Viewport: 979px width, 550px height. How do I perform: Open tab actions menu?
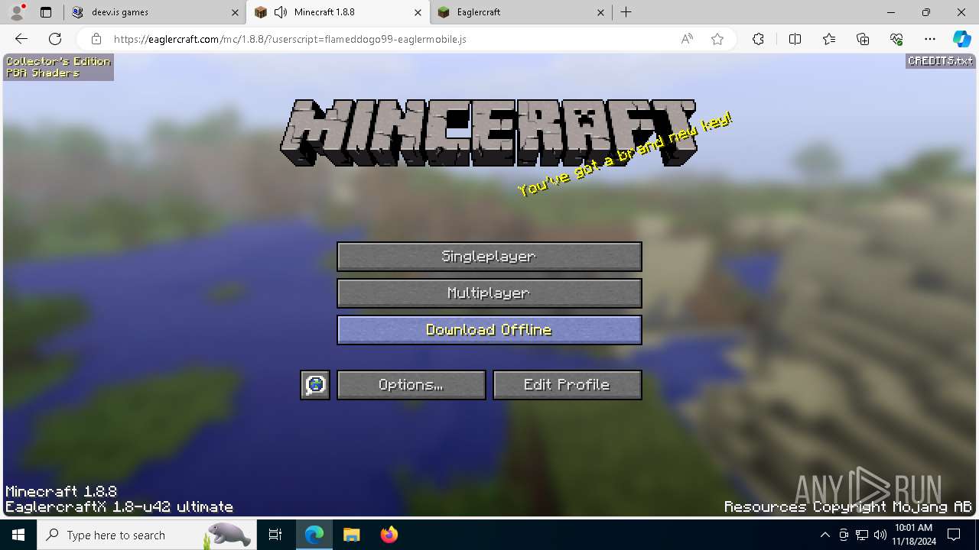coord(46,12)
